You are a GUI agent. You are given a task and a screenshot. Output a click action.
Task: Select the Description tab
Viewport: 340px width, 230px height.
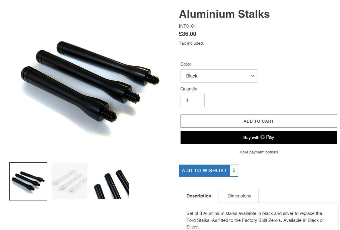[199, 196]
